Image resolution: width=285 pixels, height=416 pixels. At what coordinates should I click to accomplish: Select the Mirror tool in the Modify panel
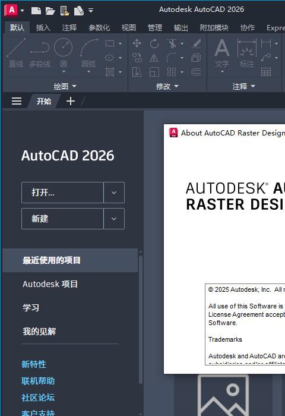(154, 58)
